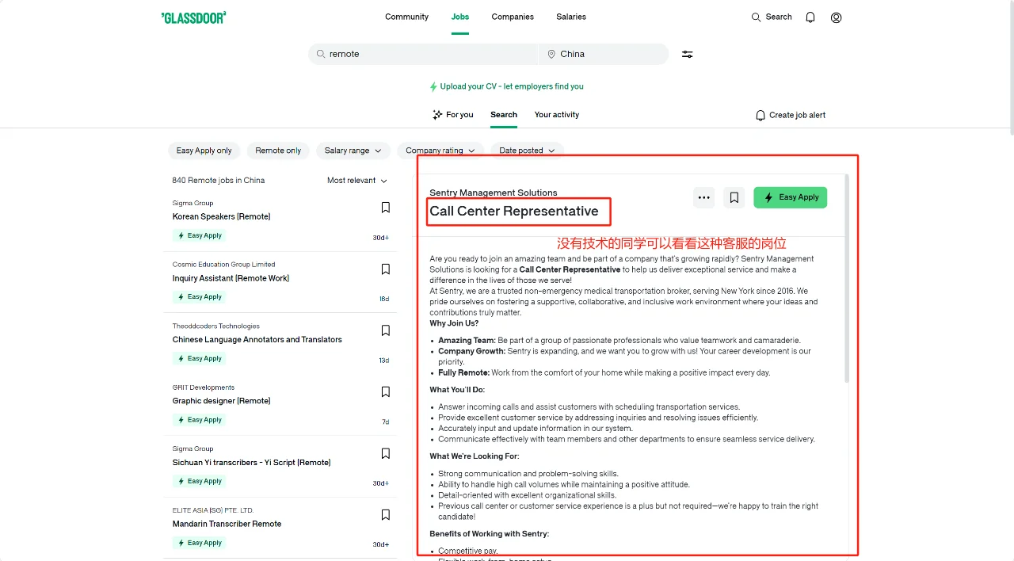Click the location field containing China
The height and width of the screenshot is (561, 1014).
tap(604, 54)
